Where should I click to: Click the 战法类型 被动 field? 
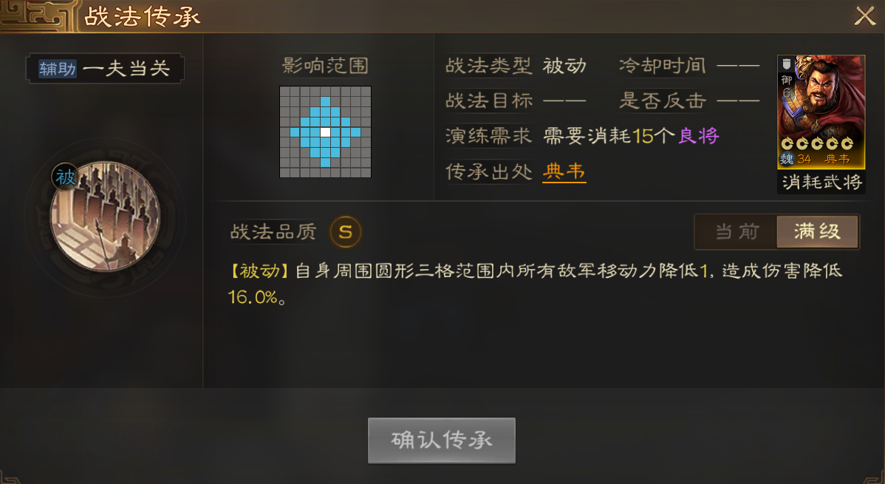tap(516, 66)
